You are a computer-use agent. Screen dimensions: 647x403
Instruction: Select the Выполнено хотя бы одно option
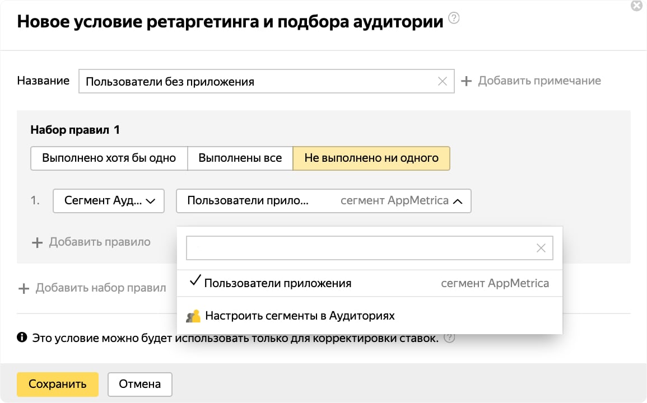click(108, 158)
